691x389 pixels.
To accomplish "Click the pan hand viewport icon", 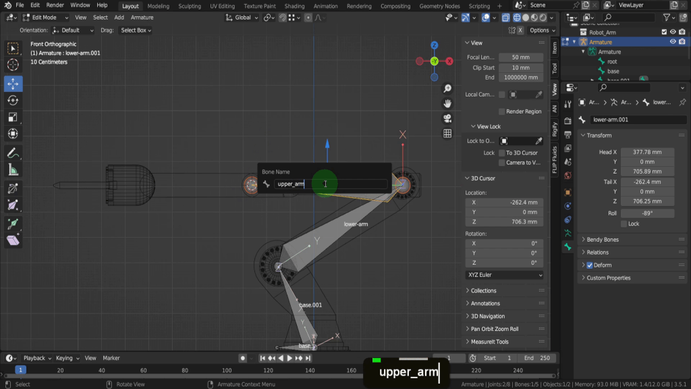I will click(447, 103).
